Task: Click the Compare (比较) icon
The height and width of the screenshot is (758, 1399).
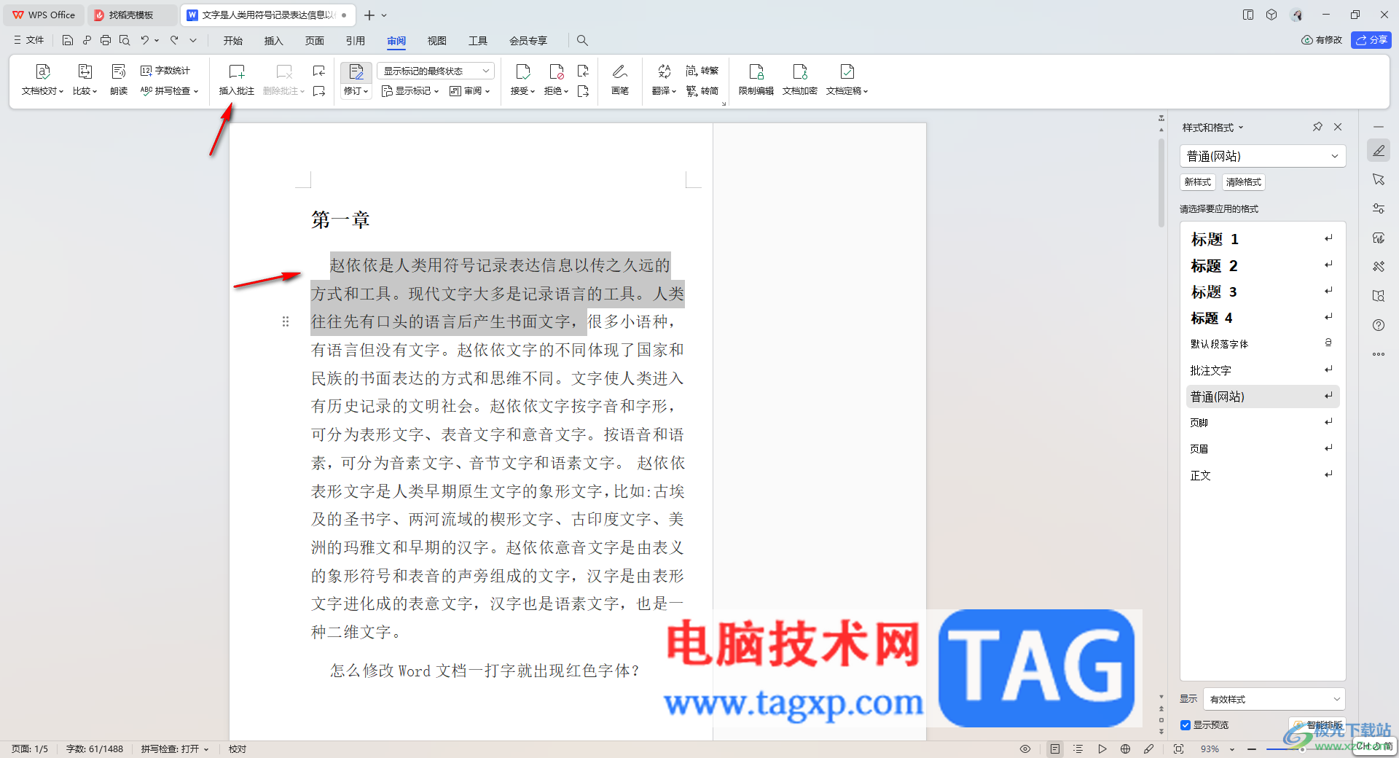Action: tap(85, 71)
